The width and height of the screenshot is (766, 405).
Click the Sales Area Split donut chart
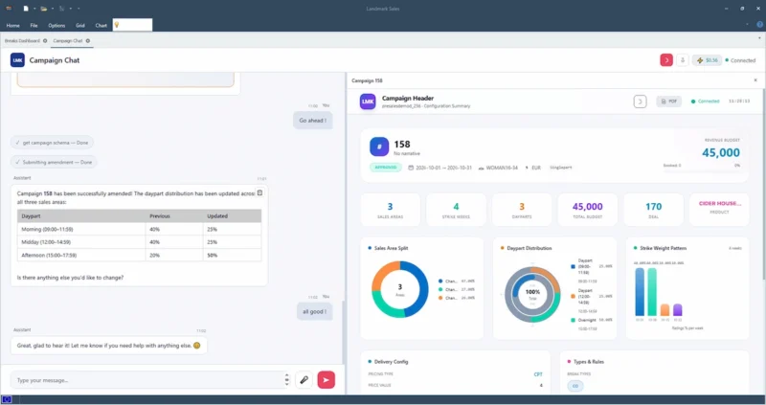399,289
